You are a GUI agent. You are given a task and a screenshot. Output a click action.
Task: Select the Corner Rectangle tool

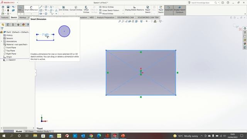(41, 10)
